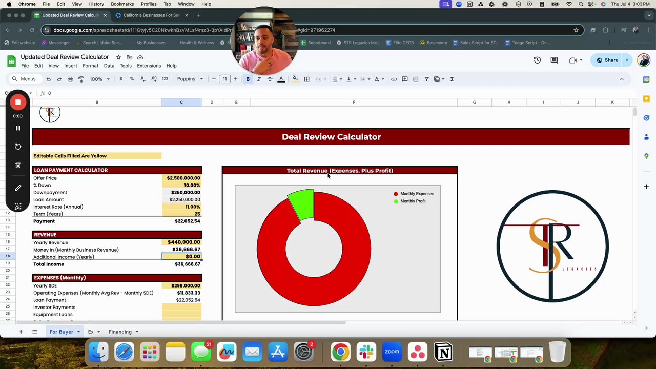This screenshot has height=369, width=656.
Task: Open fill color picker
Action: point(295,79)
